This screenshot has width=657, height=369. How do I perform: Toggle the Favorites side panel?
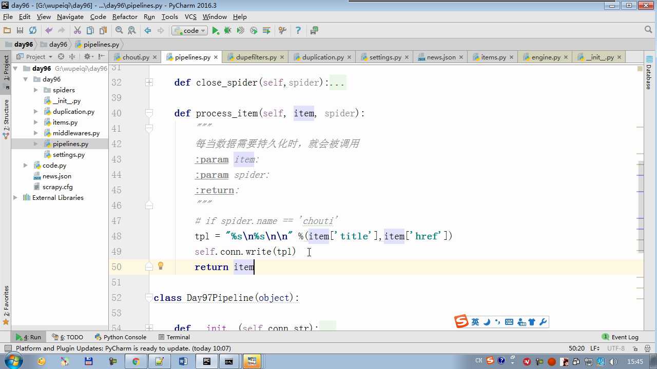click(x=6, y=304)
